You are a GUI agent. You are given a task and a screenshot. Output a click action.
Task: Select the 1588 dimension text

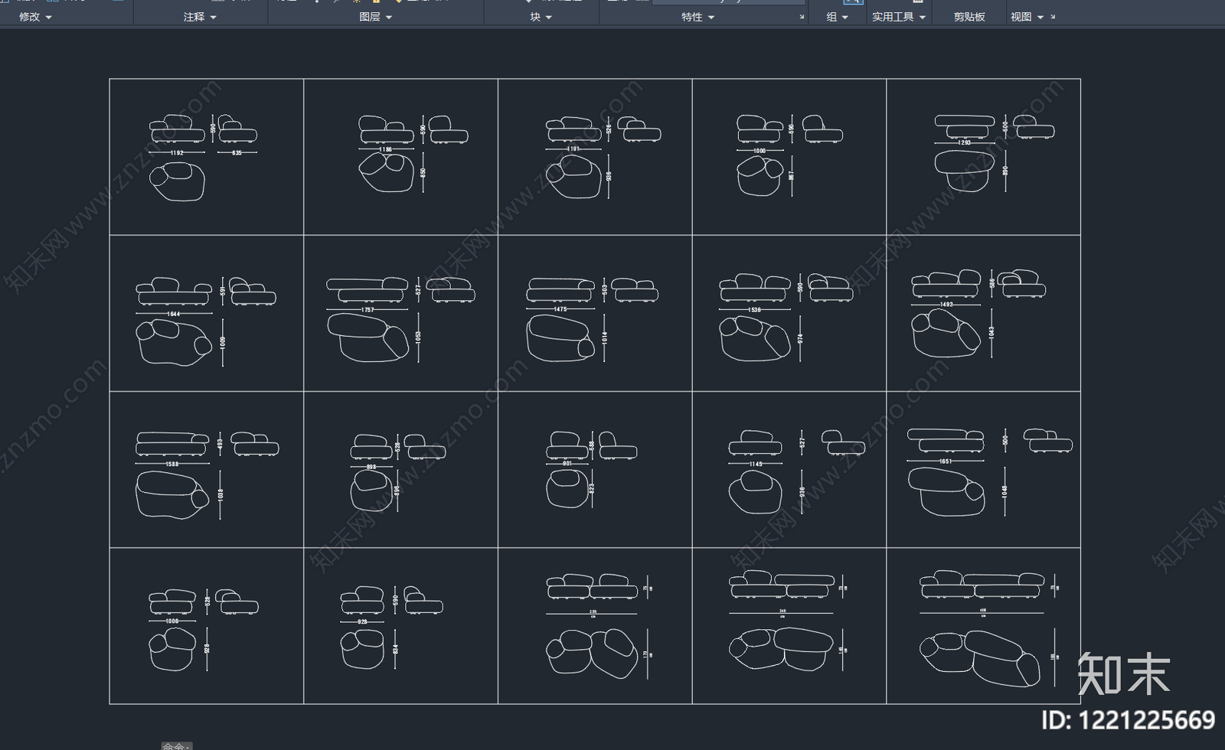click(x=172, y=464)
